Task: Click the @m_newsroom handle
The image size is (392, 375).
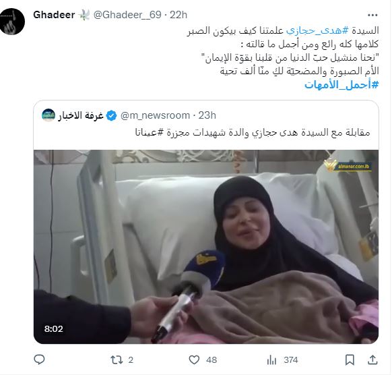Action: (155, 115)
